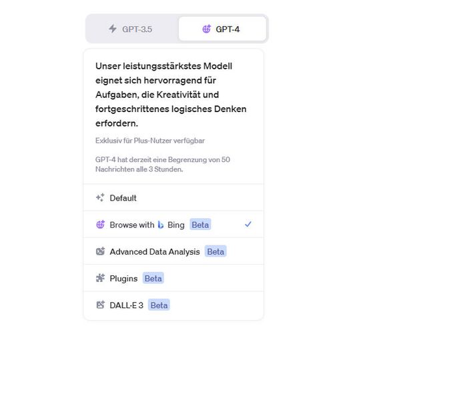Choose the Advanced Data Analysis option
The width and height of the screenshot is (467, 400).
[x=154, y=251]
